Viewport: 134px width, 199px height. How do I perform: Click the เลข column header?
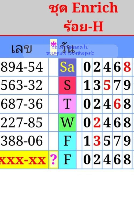[x=21, y=49]
